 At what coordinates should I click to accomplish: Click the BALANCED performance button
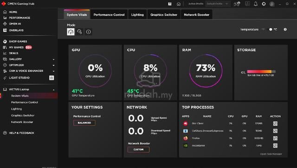[84, 123]
